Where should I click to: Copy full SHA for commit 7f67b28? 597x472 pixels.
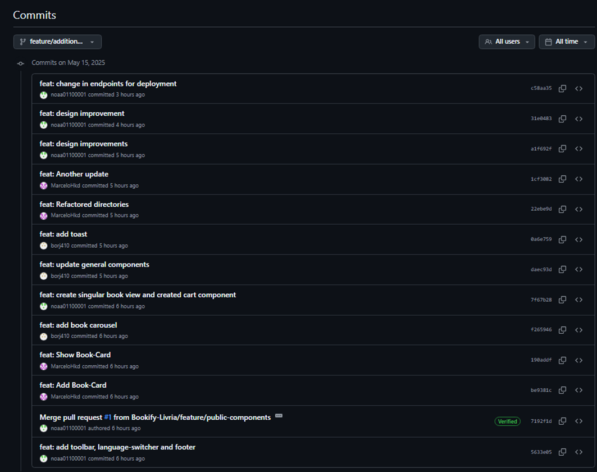562,300
